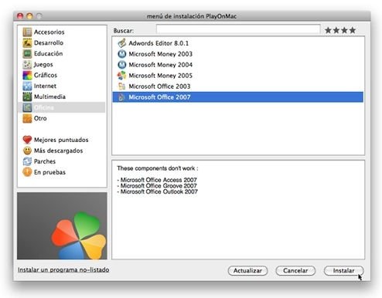382x298 pixels.
Task: Select Microsoft Money 2004 entry
Action: (237, 65)
